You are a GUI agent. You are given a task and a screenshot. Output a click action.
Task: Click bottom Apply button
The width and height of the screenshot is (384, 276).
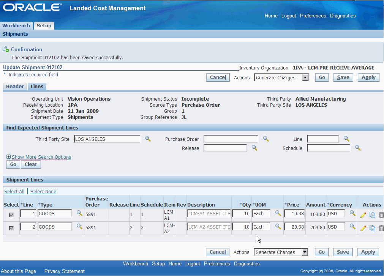click(x=368, y=252)
